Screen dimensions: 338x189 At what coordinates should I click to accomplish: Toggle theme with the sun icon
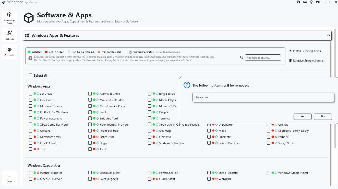pyautogui.click(x=312, y=2)
